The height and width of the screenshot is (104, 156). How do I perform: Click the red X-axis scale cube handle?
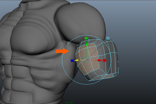(104, 60)
